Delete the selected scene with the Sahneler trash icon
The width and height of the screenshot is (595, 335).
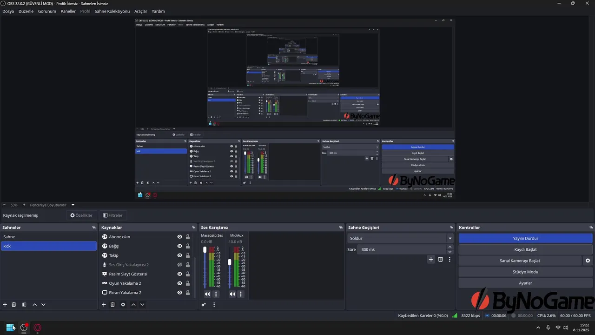coord(14,305)
